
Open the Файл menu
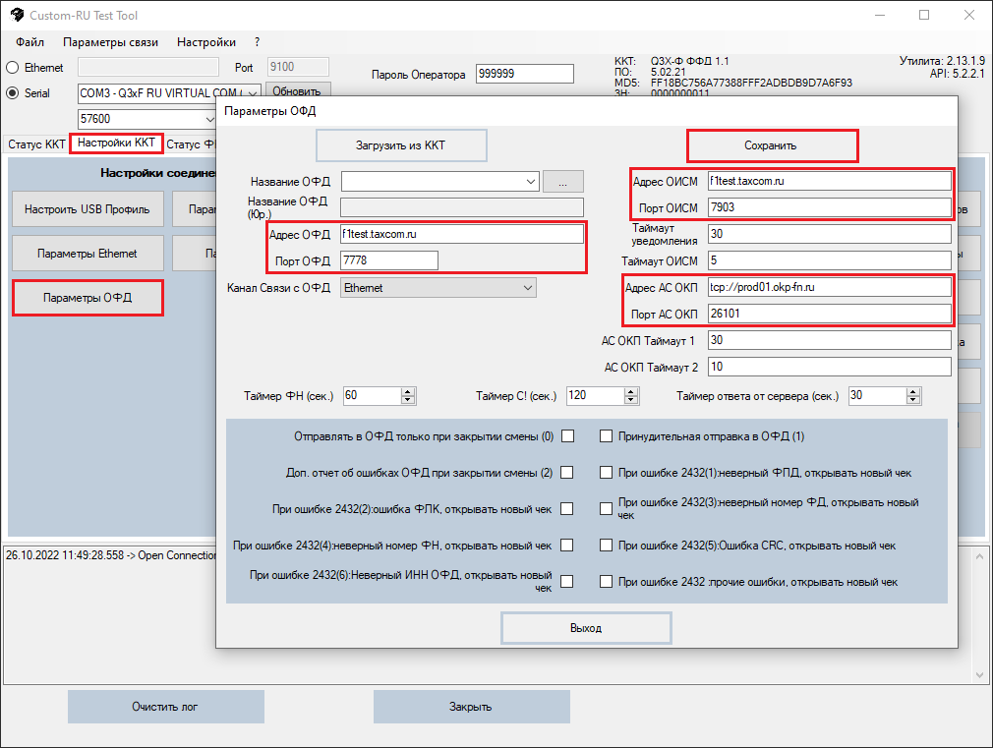point(29,42)
